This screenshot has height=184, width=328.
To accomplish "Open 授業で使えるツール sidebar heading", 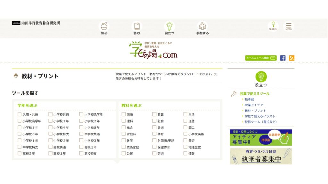I will [255, 94].
